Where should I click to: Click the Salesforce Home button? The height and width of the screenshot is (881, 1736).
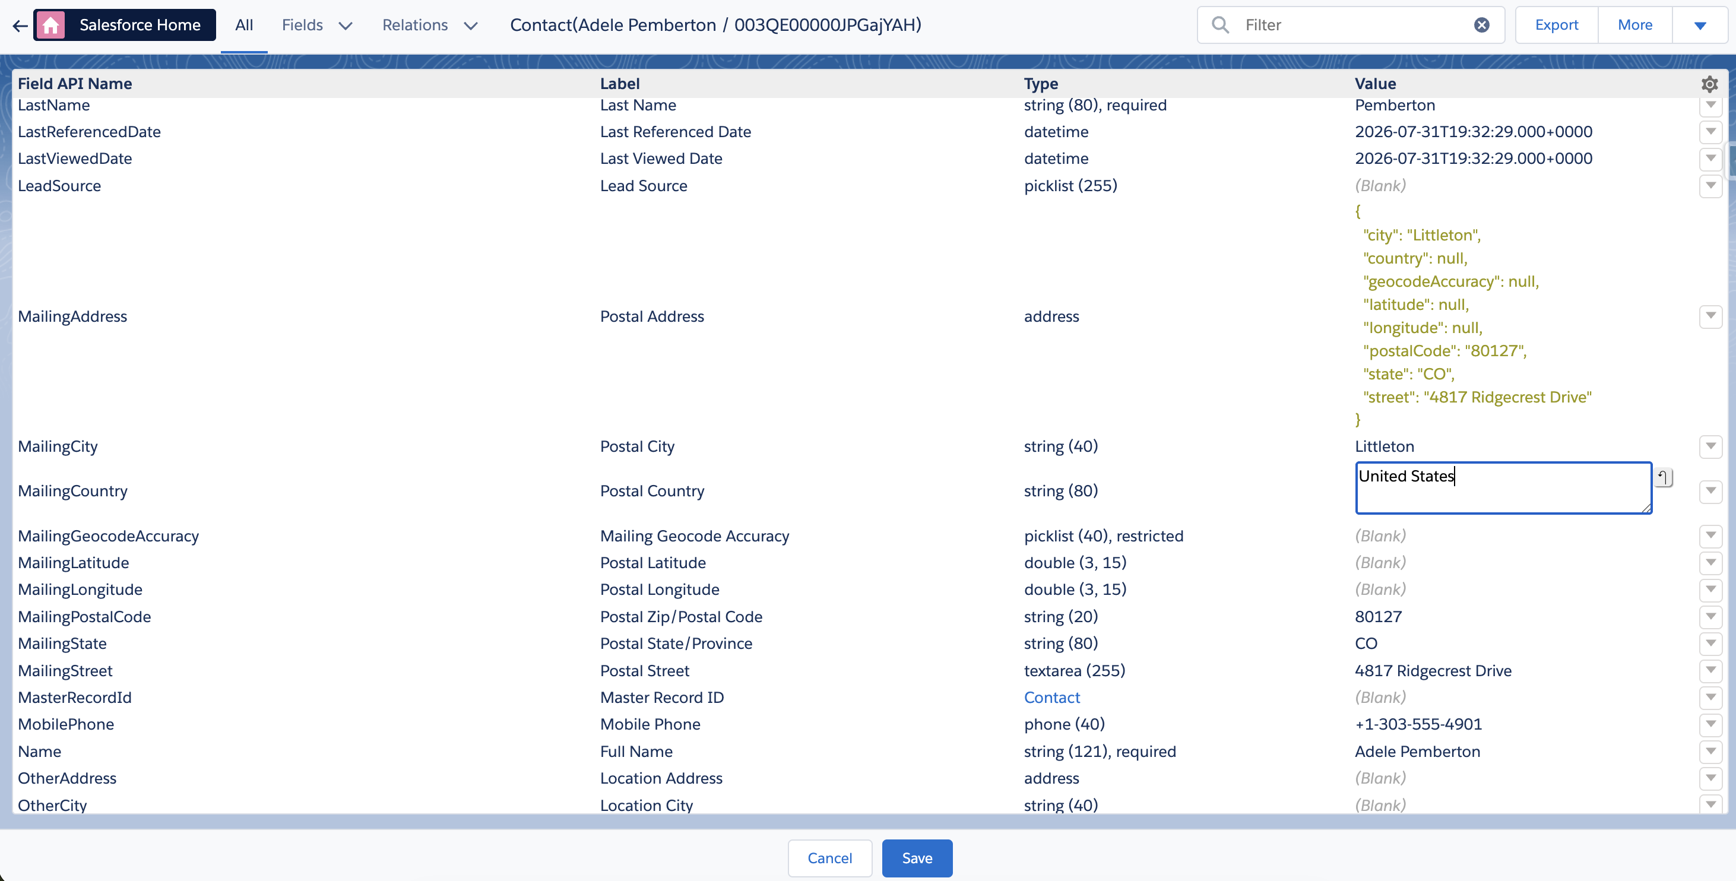pyautogui.click(x=125, y=25)
